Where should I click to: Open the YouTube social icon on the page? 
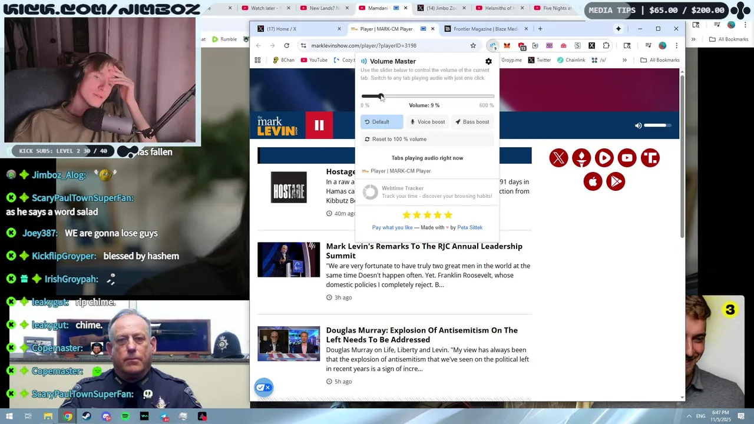[x=627, y=158]
